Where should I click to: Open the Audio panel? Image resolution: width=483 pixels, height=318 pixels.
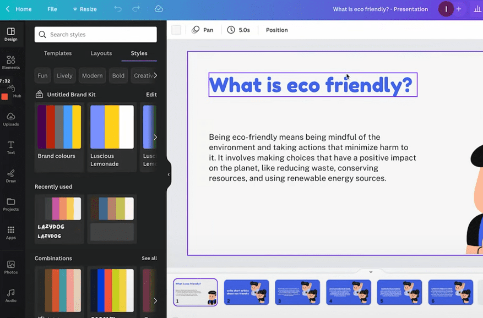tap(11, 295)
